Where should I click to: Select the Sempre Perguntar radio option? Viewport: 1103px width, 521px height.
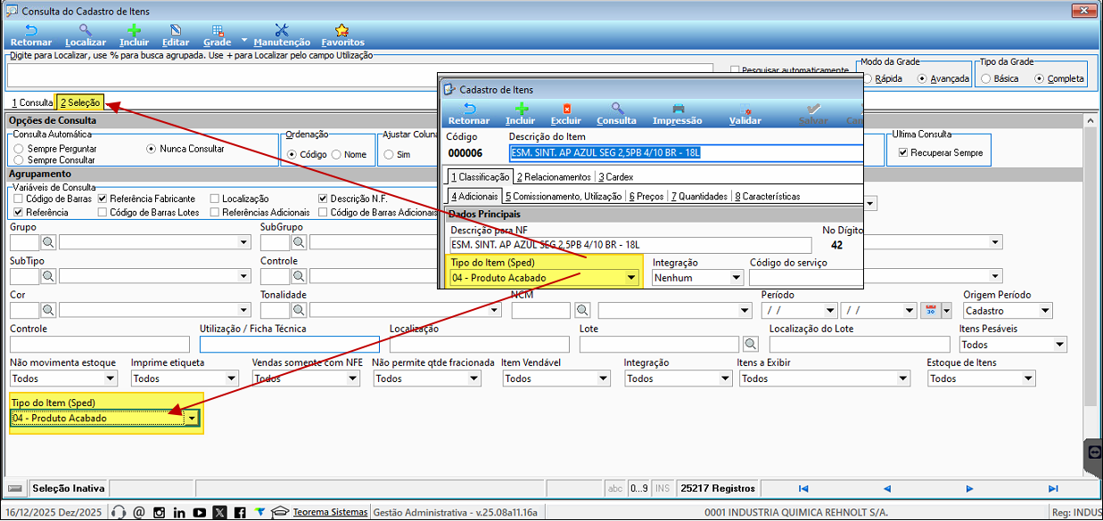click(x=19, y=149)
